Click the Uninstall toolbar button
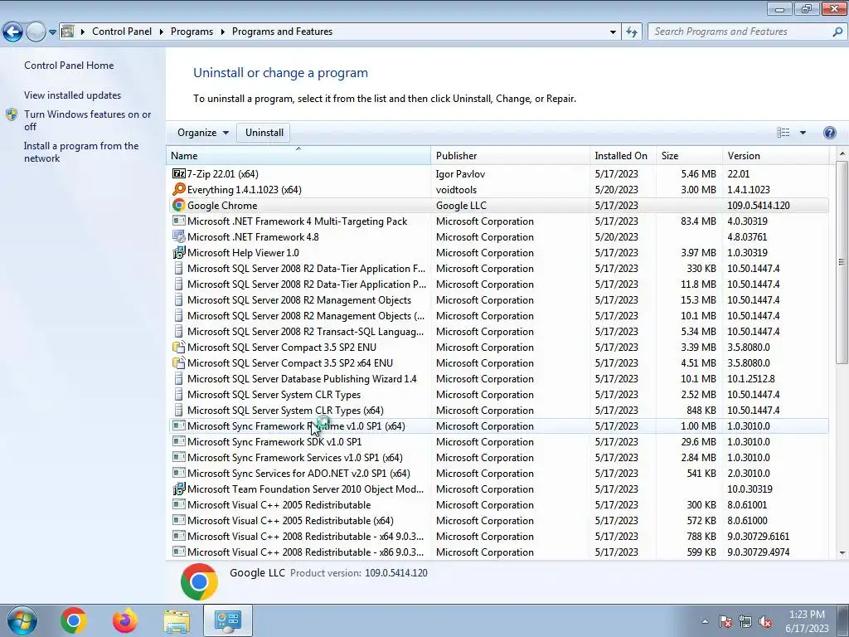 click(x=264, y=133)
